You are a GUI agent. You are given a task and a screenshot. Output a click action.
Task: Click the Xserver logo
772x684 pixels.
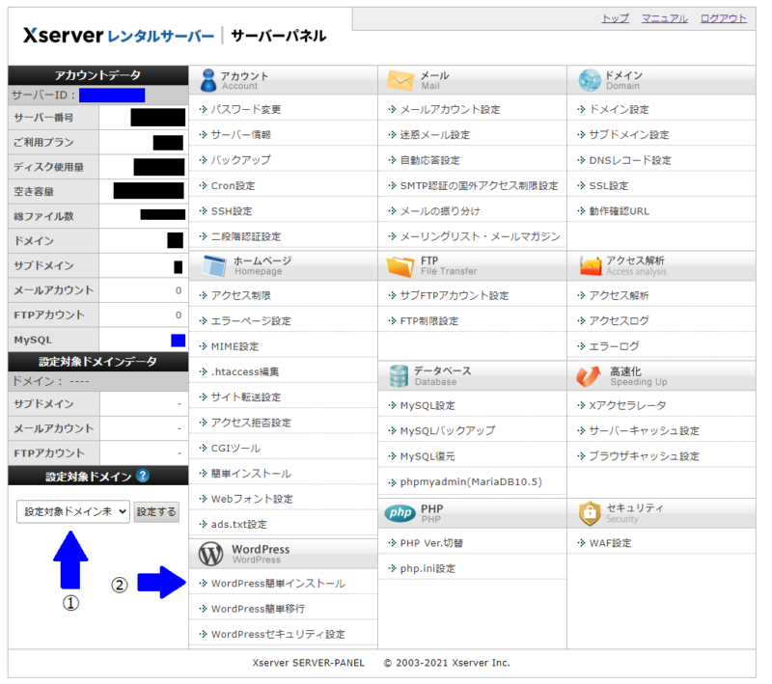pos(119,36)
